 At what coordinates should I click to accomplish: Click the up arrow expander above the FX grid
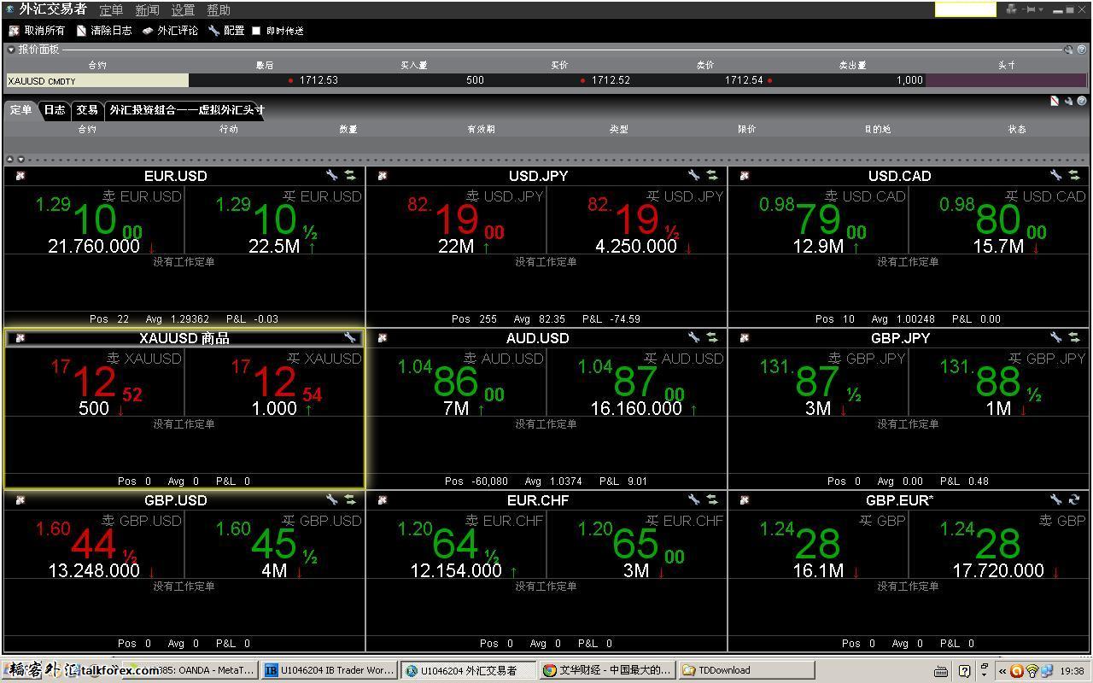(x=9, y=159)
